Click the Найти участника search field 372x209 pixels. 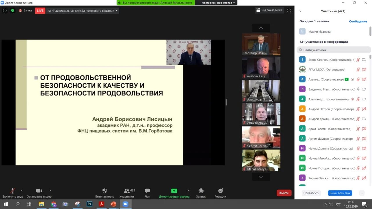(x=334, y=50)
